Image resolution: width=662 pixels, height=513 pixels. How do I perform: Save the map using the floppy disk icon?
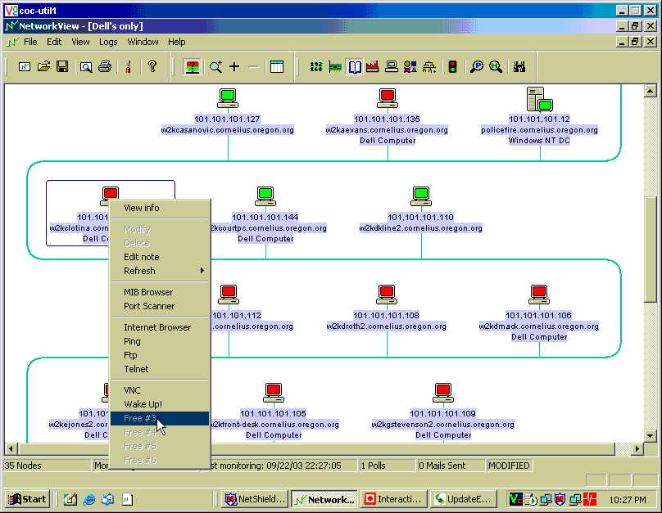point(62,66)
